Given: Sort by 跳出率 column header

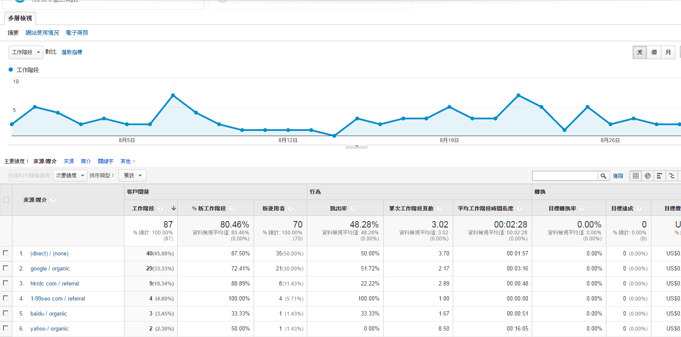Looking at the screenshot, I should (338, 209).
